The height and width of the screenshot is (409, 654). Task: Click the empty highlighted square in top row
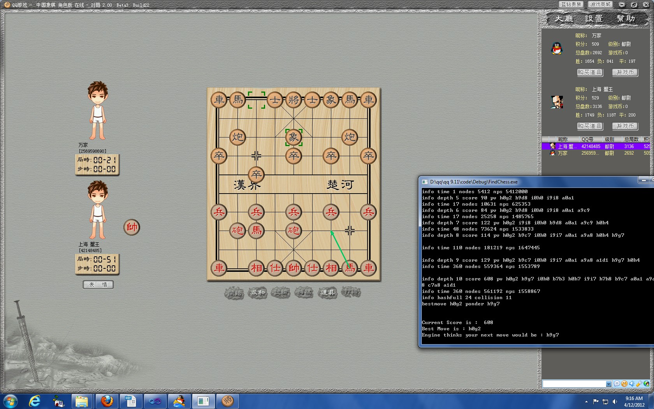point(257,100)
